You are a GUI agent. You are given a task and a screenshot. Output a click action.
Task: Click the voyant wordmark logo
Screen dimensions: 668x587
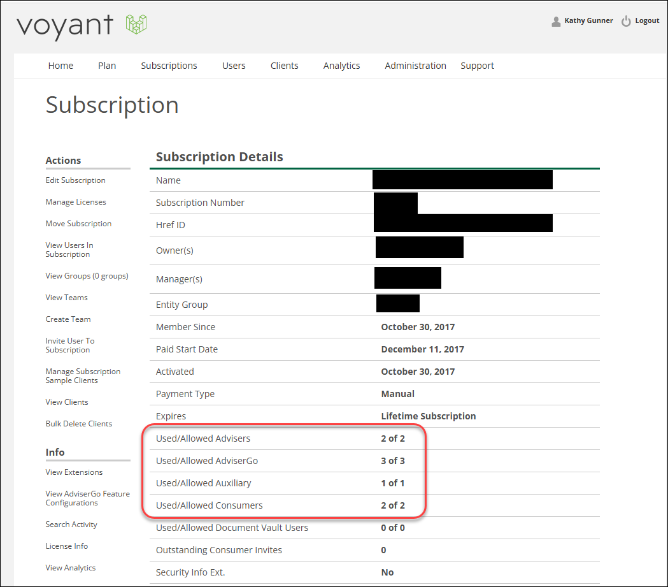(65, 26)
